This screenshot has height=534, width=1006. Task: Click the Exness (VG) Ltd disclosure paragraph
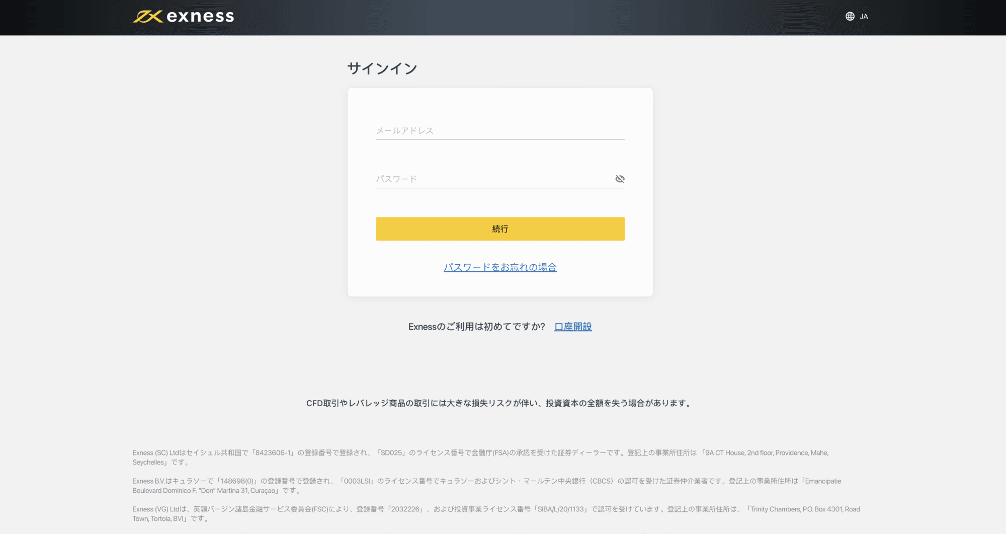496,514
